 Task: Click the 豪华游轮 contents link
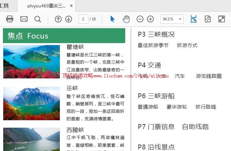tap(177, 107)
